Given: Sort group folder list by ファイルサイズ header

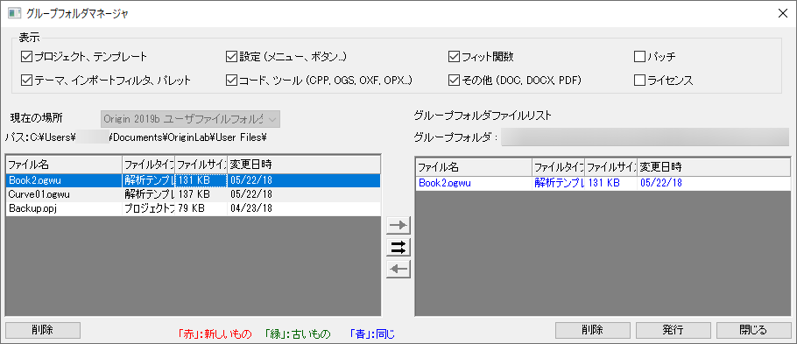Looking at the screenshot, I should (x=611, y=166).
